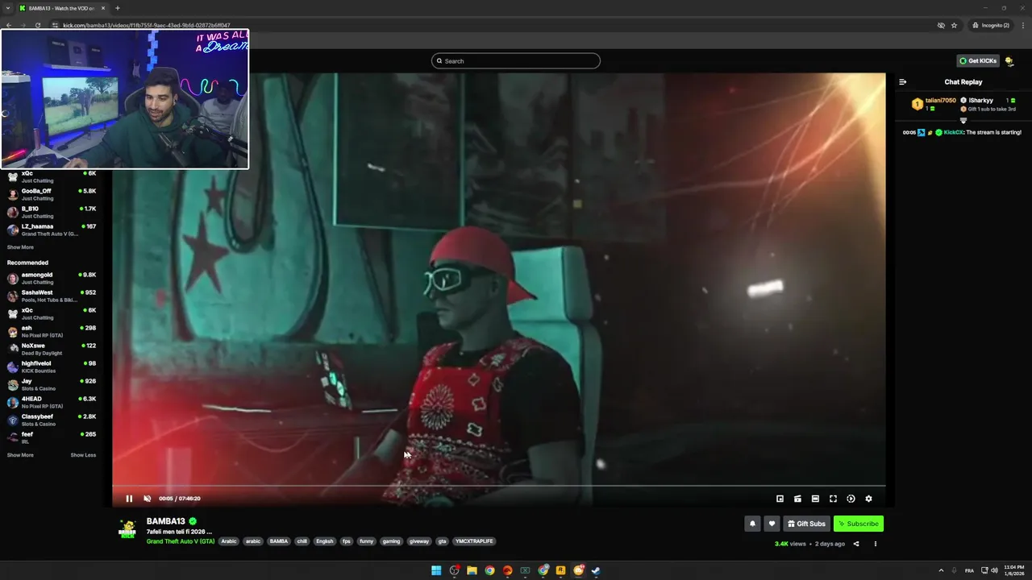1032x580 pixels.
Task: Share the VOD via share icon
Action: click(x=856, y=544)
